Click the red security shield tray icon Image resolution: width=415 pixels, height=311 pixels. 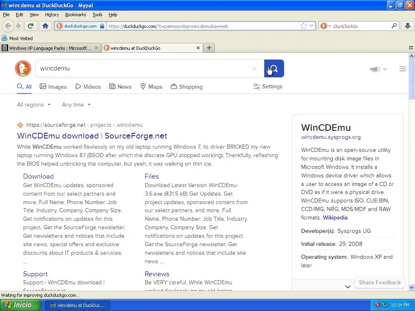[377, 305]
